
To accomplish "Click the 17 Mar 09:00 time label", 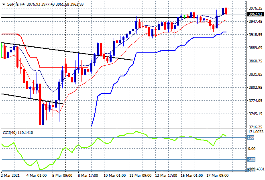I will pos(217,176).
